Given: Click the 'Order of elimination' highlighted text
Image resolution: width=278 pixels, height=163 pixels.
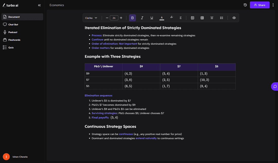Looking at the screenshot, I should 105,44.
